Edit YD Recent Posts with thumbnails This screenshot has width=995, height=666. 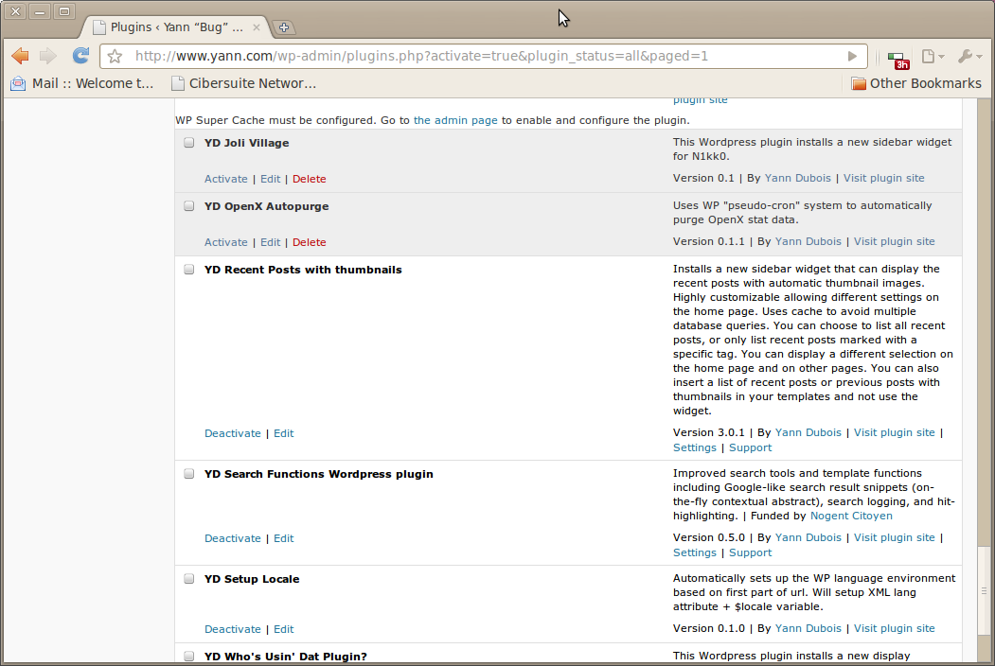(x=284, y=433)
